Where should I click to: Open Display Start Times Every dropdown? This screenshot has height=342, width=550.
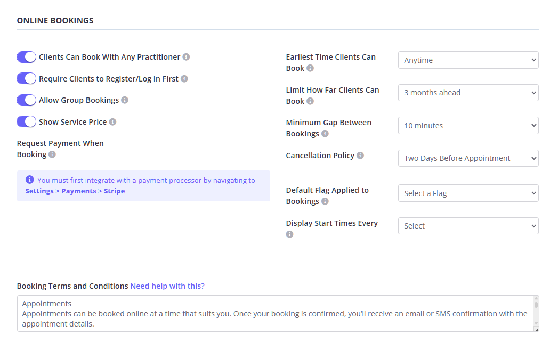[468, 226]
